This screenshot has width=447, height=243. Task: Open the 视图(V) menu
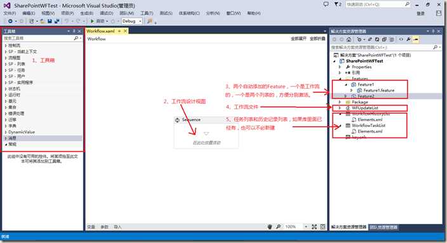coord(48,13)
